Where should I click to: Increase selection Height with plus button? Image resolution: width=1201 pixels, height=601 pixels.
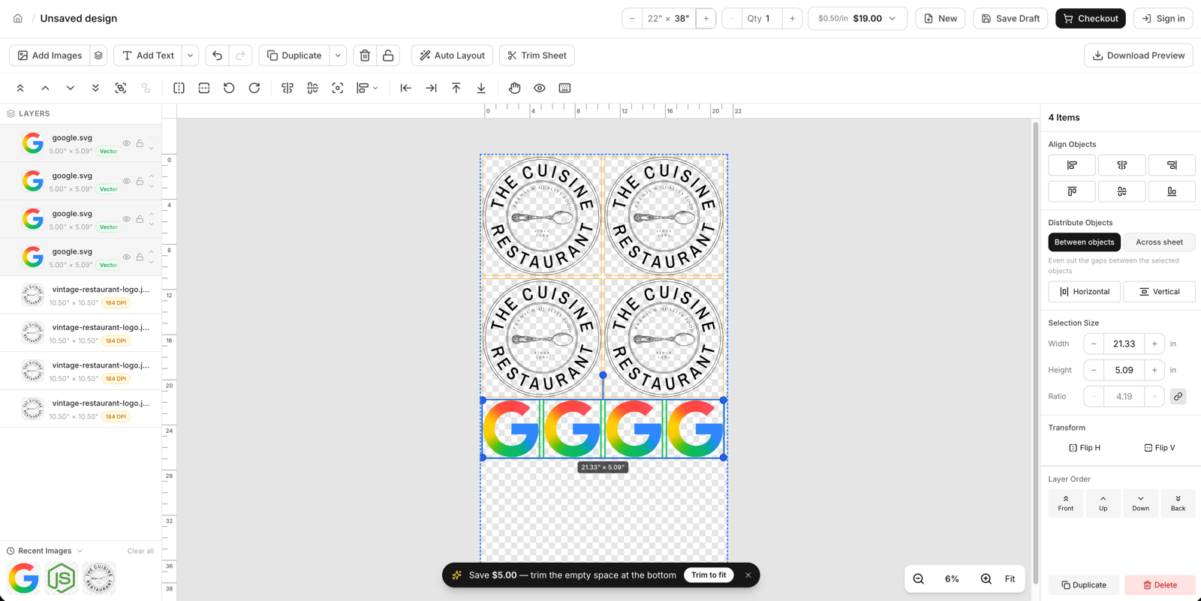coord(1154,370)
